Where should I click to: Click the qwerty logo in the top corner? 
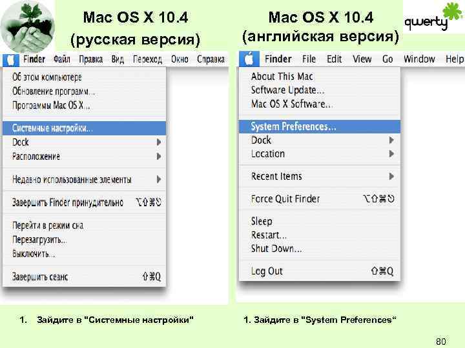(x=434, y=20)
